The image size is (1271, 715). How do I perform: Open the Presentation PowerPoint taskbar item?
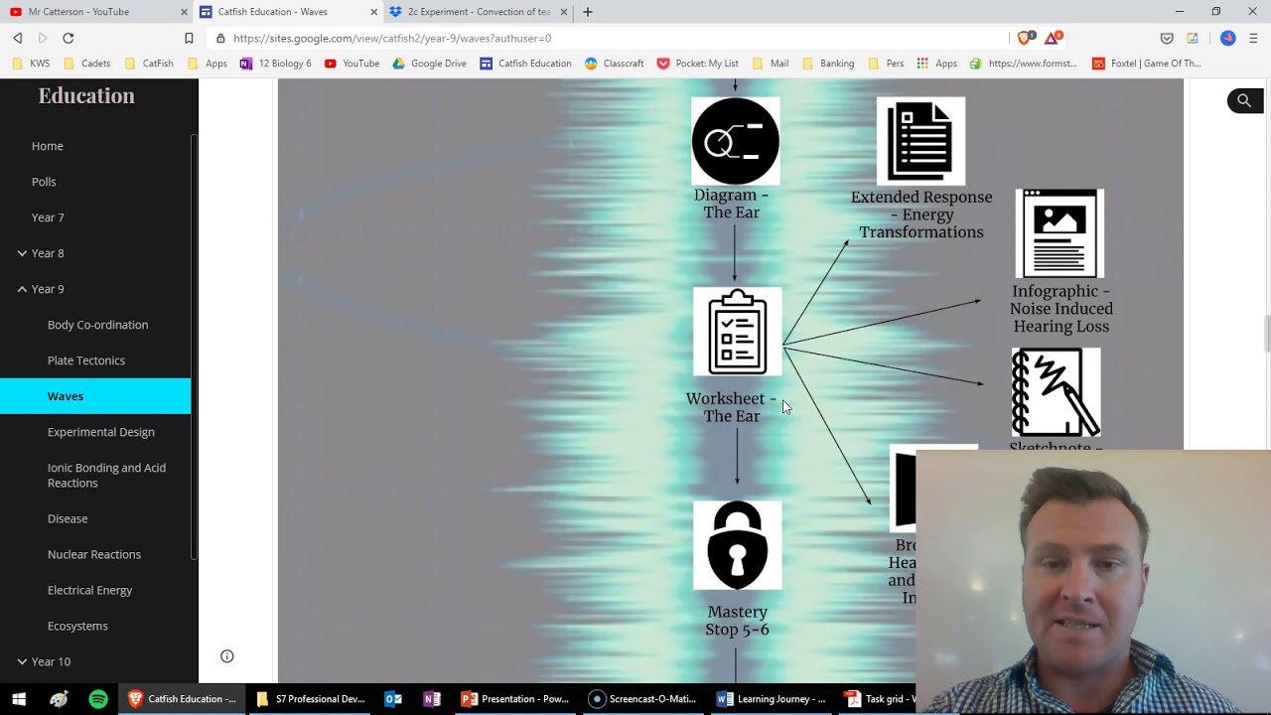[x=514, y=699]
